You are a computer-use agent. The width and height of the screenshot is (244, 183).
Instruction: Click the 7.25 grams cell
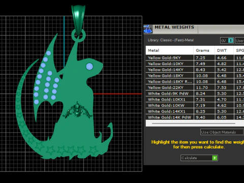[204, 58]
